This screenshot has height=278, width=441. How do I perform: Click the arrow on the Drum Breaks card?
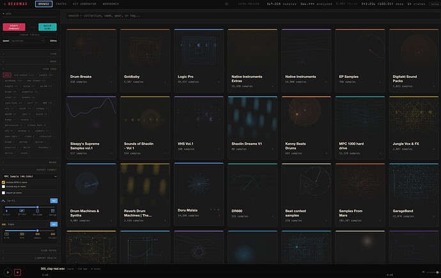tap(111, 82)
